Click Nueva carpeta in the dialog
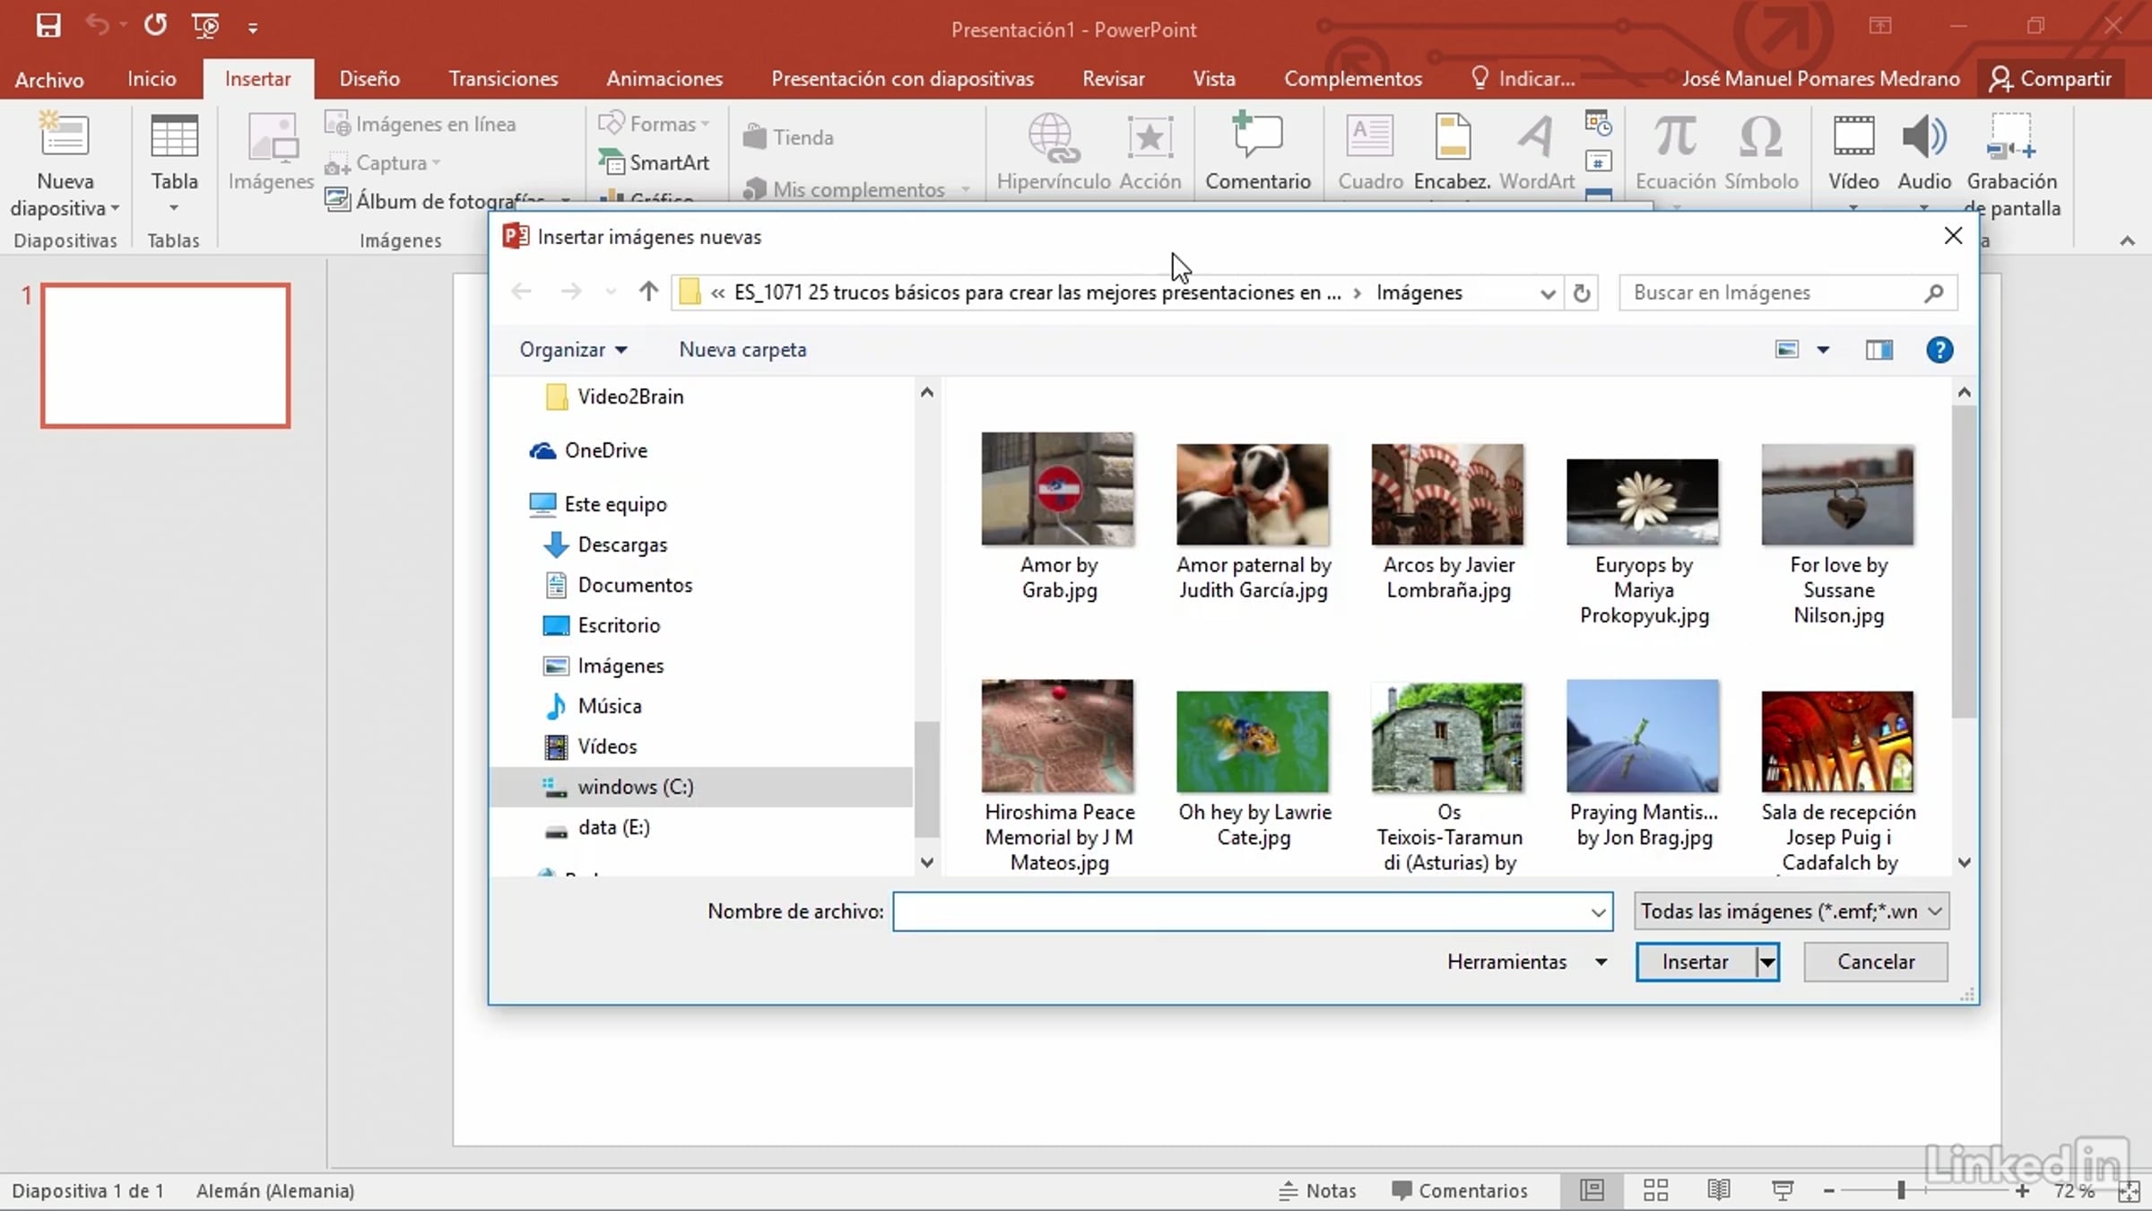The width and height of the screenshot is (2152, 1211). [x=742, y=350]
